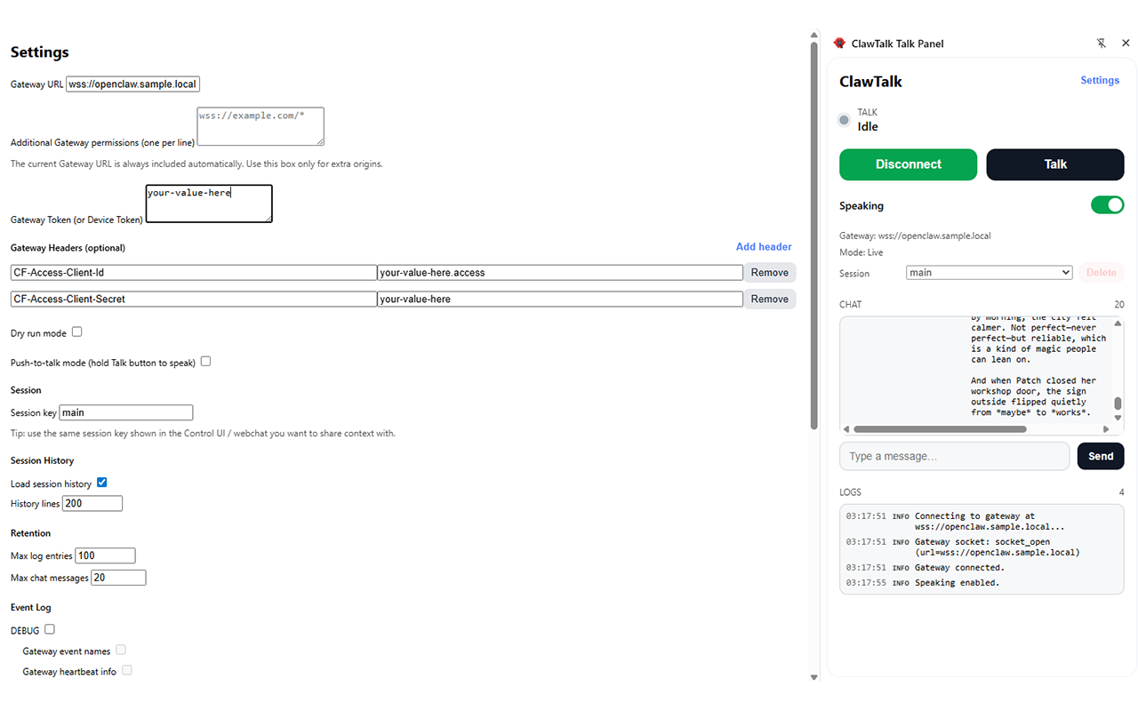Image resolution: width=1138 pixels, height=711 pixels.
Task: Click the green Disconnect button
Action: [x=908, y=164]
